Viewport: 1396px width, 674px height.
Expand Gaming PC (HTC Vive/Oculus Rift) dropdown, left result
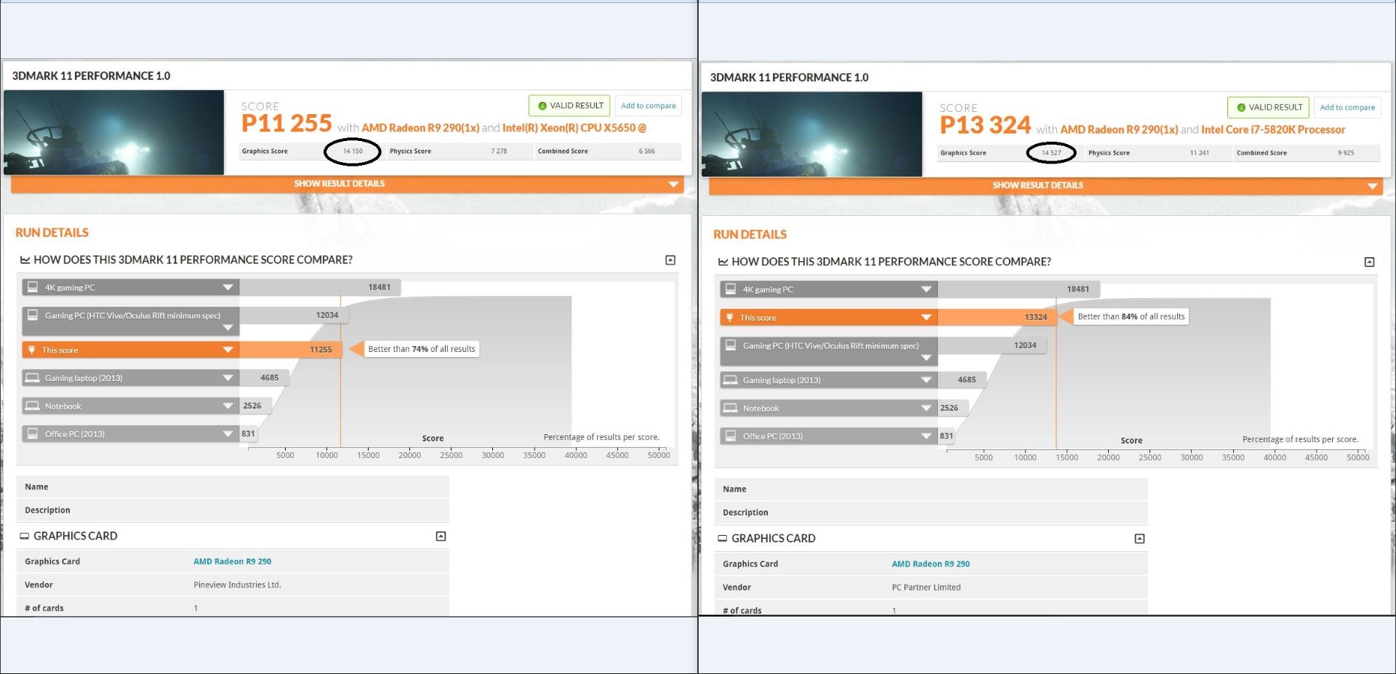(x=228, y=328)
